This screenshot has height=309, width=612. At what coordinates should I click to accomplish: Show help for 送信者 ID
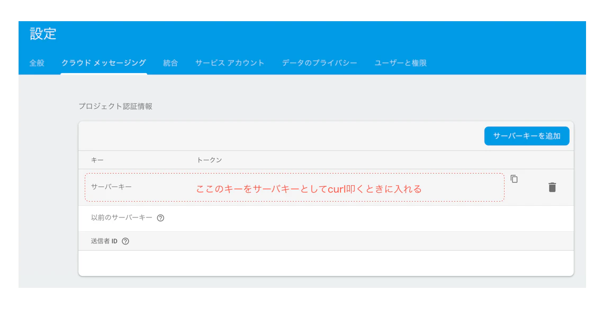(x=125, y=241)
